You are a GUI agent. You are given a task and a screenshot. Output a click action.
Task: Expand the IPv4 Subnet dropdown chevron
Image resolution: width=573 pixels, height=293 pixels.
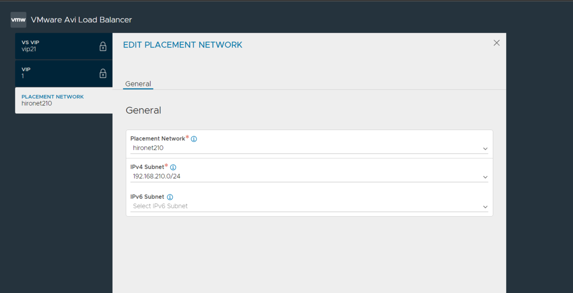(x=485, y=177)
